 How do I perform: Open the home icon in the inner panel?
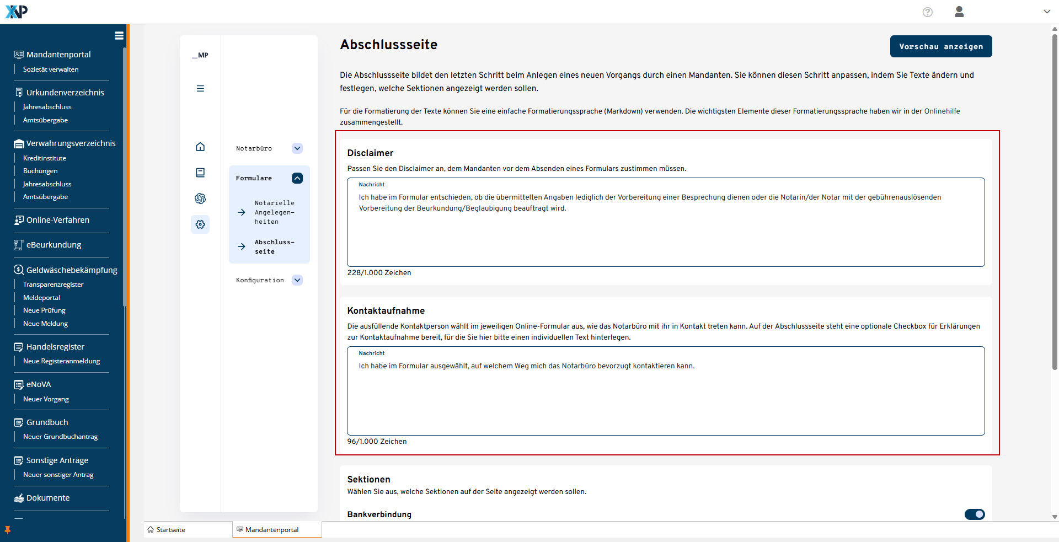pos(200,147)
